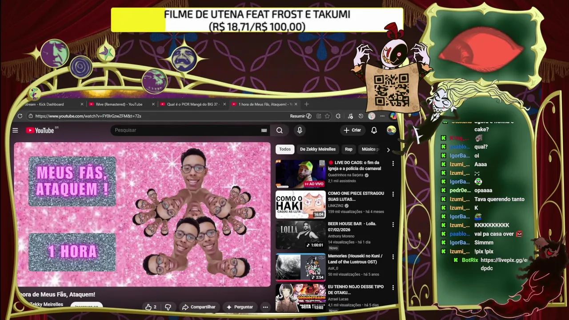Screen dimensions: 569x320
Task: Open the media control music-note icon in toolbar
Action: point(350,116)
